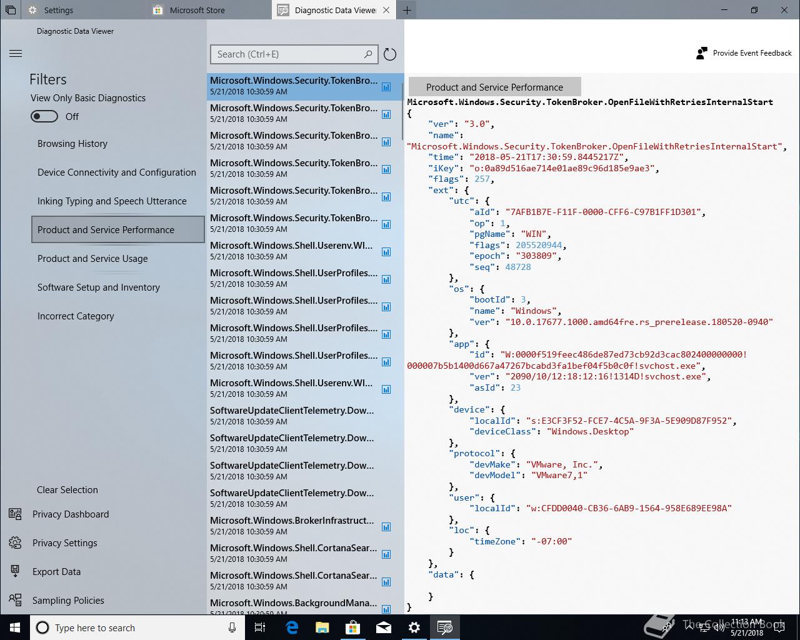Viewport: 800px width, 640px height.
Task: Click the "Windows.Desktop" deviceClass value
Action: pyautogui.click(x=590, y=431)
